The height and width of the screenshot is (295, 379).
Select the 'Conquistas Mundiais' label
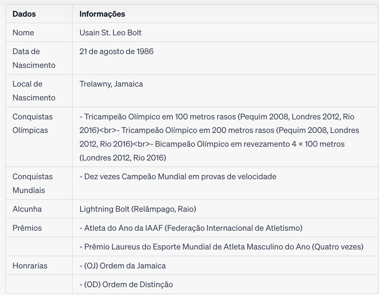(33, 183)
